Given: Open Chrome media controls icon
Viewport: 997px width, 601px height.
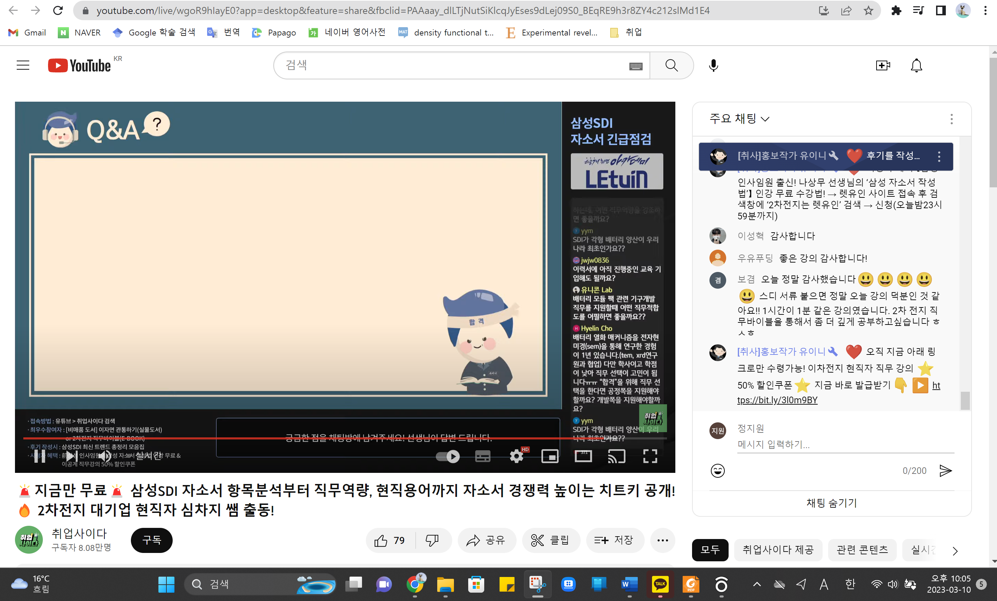Looking at the screenshot, I should click(x=918, y=10).
